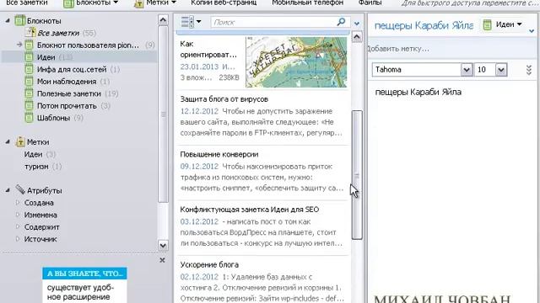
Task: Open Шаблоны notebook
Action: click(53, 118)
